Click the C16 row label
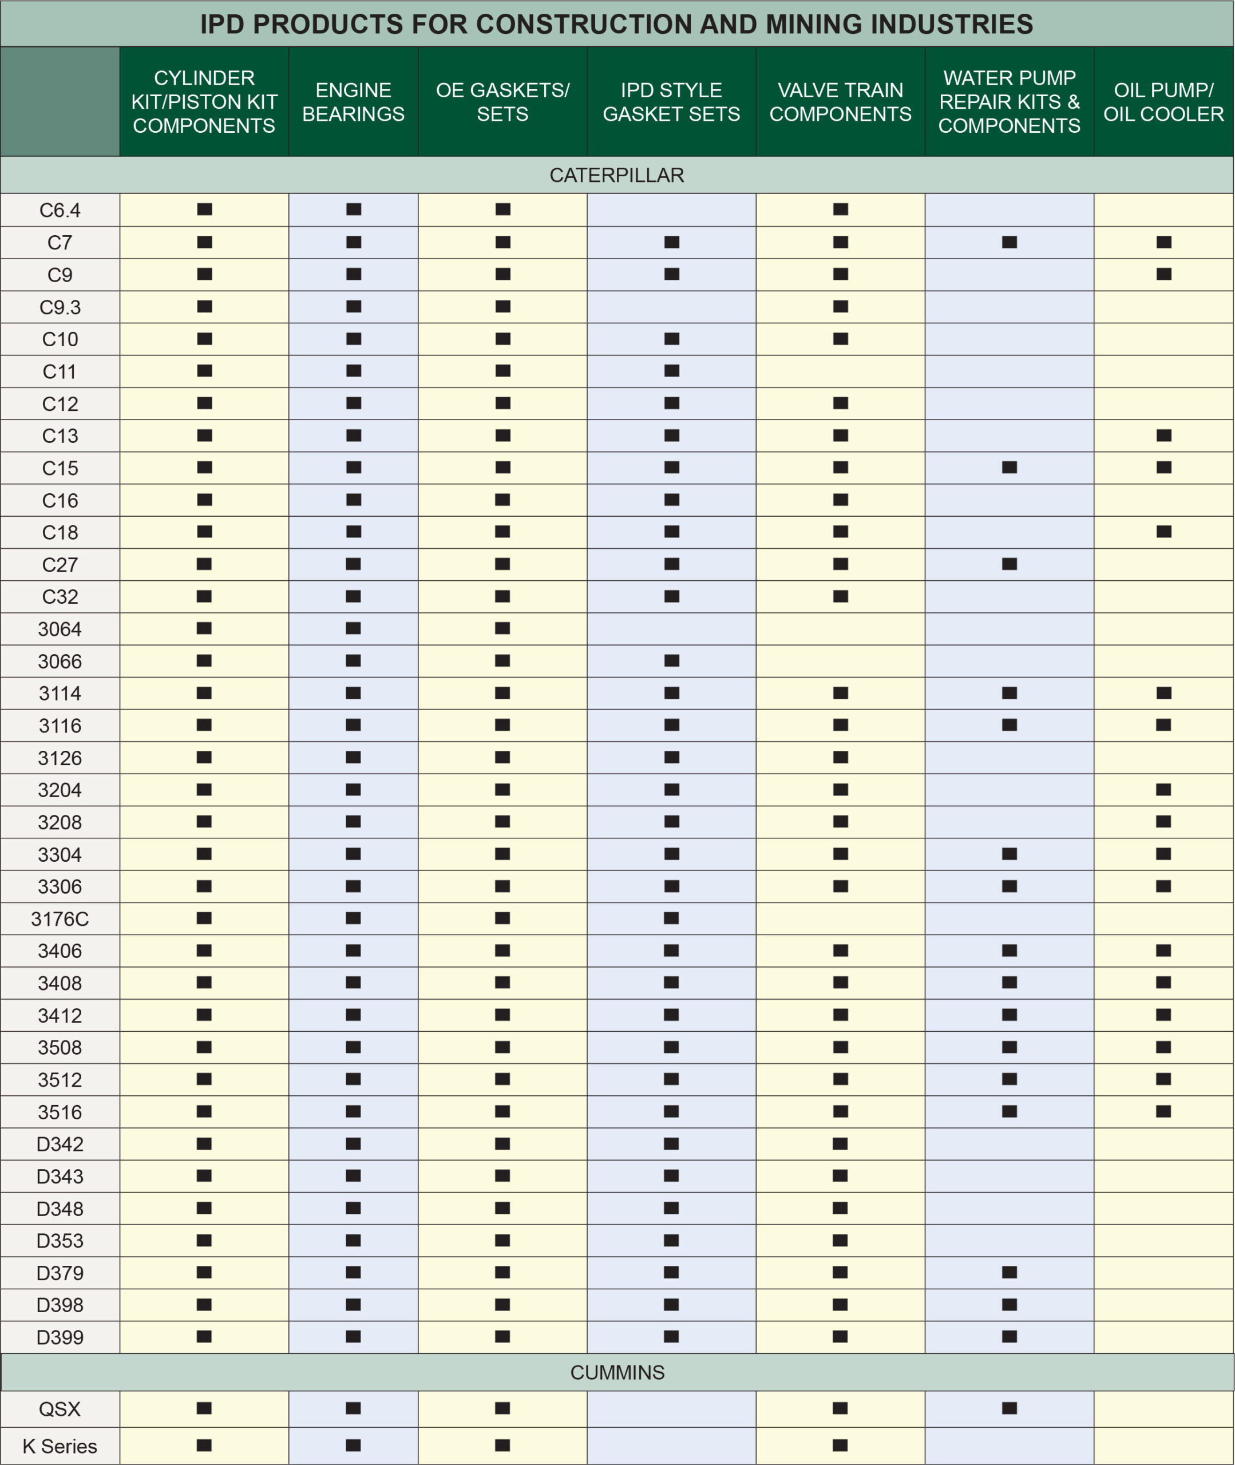The width and height of the screenshot is (1235, 1465). pos(60,500)
